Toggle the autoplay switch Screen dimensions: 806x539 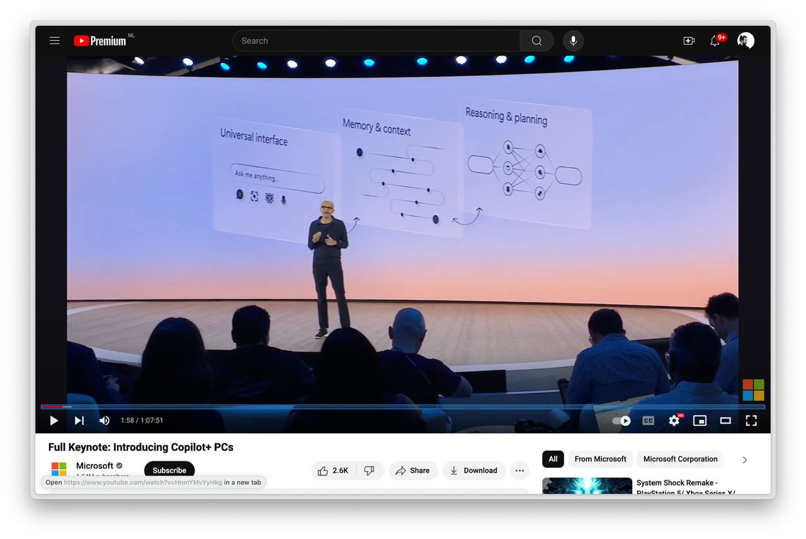click(x=622, y=421)
